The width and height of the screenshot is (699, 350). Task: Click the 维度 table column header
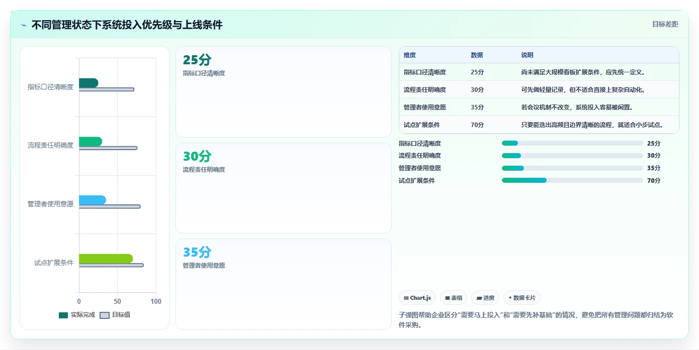(410, 55)
